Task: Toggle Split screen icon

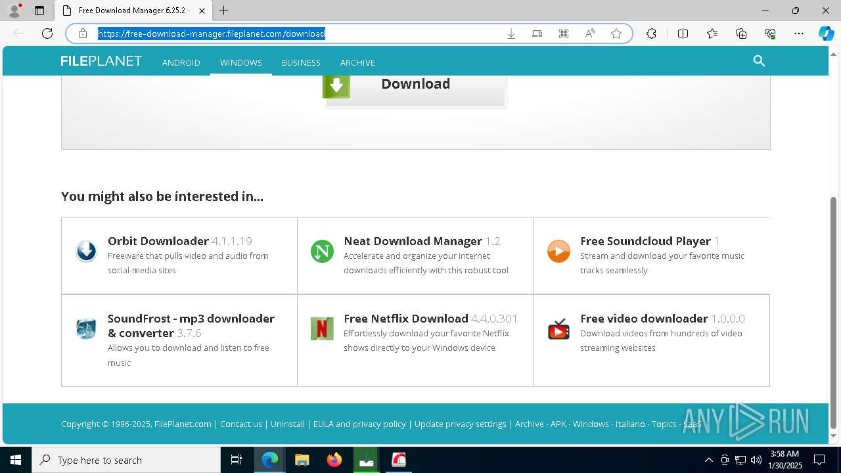Action: (683, 34)
